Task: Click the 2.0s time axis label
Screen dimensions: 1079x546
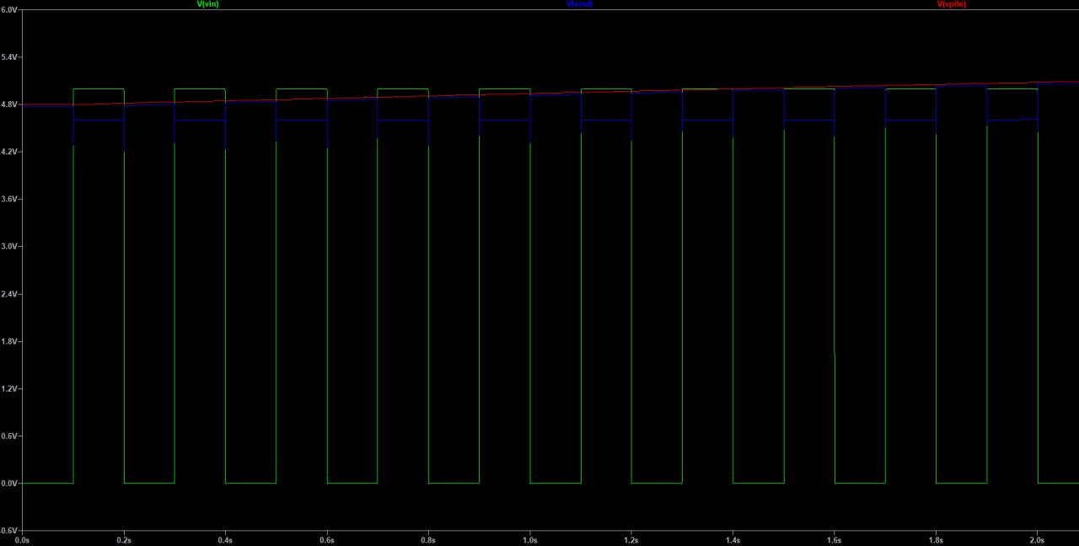Action: click(1038, 540)
